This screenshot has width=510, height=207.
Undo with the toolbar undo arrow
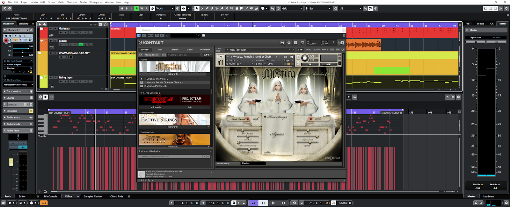(x=5, y=9)
